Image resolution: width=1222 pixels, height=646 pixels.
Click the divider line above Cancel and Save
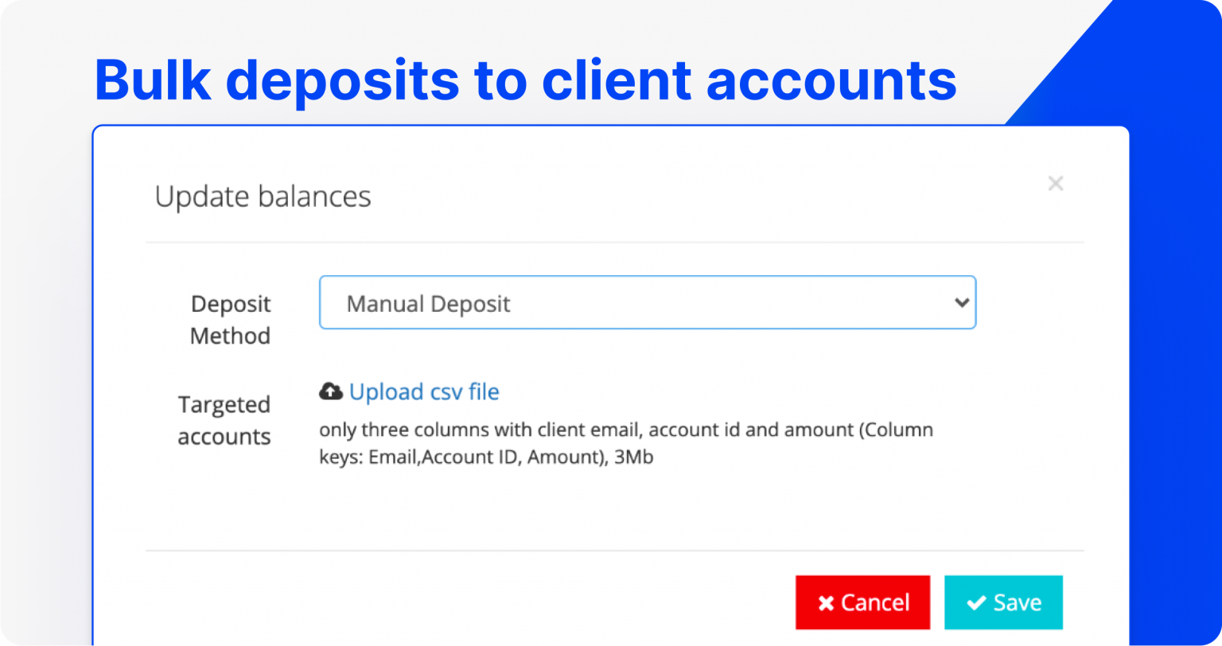pos(614,550)
